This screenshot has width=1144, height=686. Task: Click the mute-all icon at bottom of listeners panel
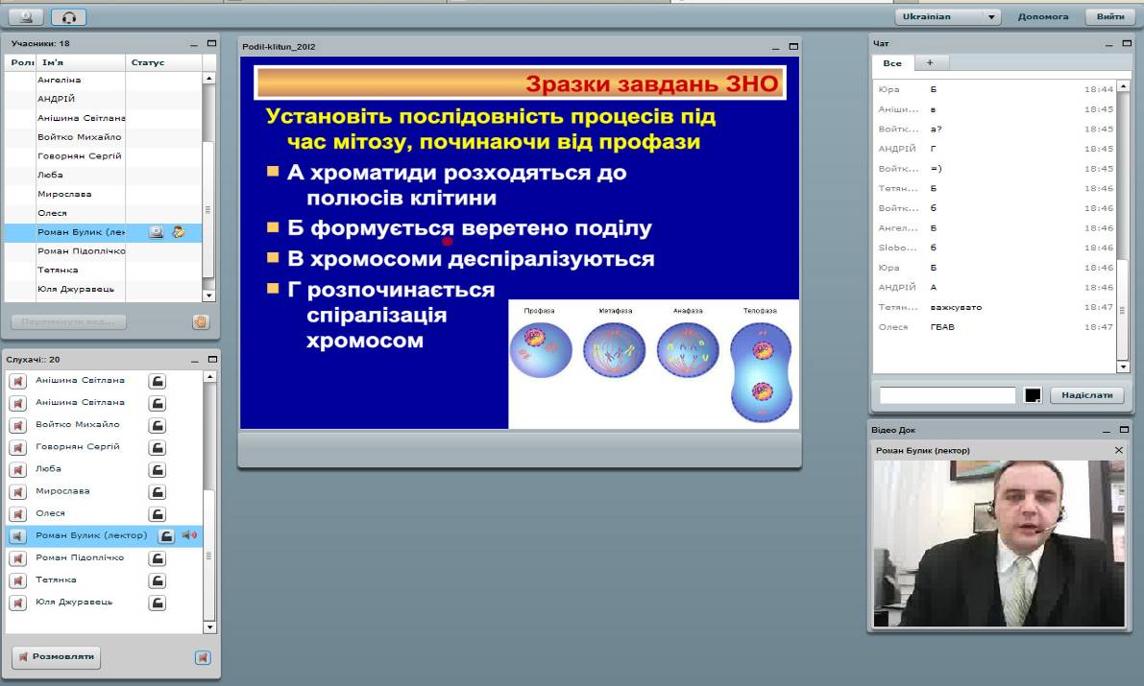tap(202, 657)
